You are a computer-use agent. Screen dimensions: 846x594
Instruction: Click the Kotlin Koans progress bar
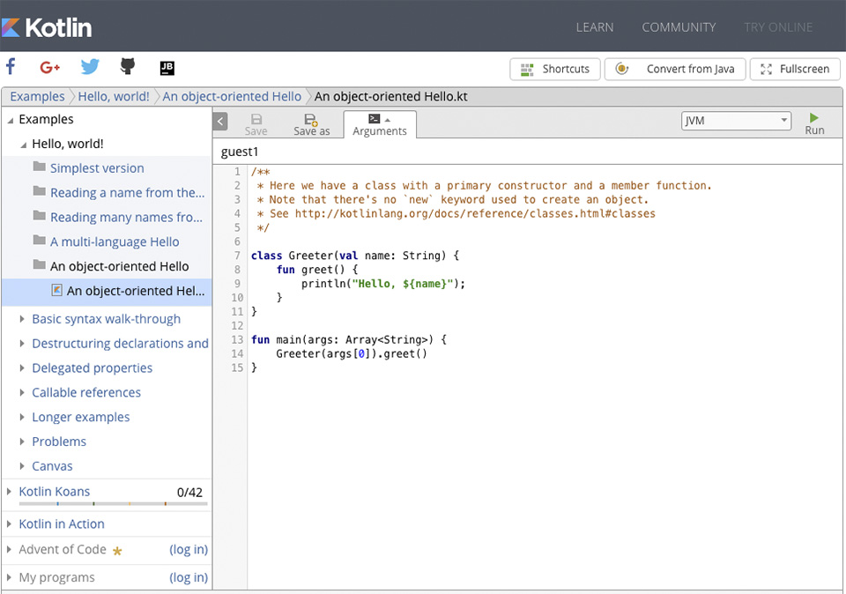114,504
